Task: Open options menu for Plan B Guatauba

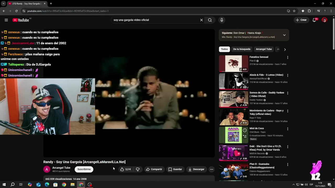Action: (x=288, y=165)
